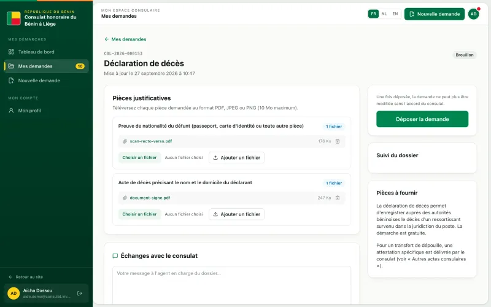Image resolution: width=491 pixels, height=307 pixels.
Task: Click the logout icon beside Aïcha Dossou
Action: click(x=80, y=293)
